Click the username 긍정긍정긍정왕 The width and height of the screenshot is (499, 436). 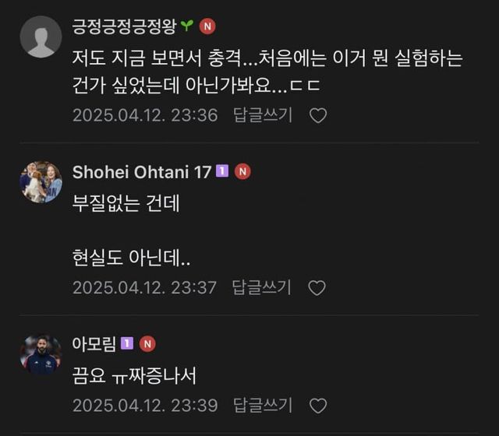[123, 26]
